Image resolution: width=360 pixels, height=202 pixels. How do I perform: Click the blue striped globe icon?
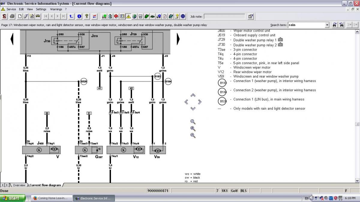click(x=183, y=16)
